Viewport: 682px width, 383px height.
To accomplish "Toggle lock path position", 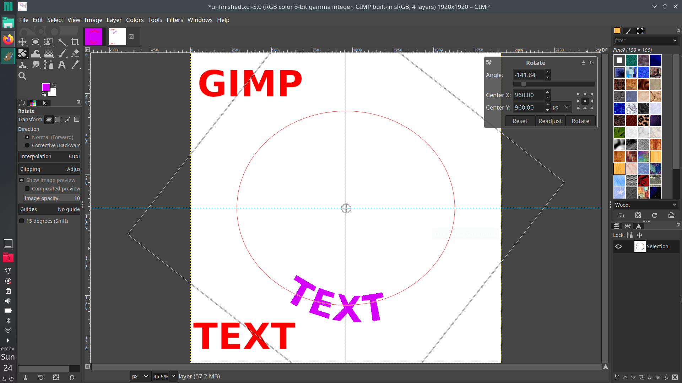I will coord(639,235).
